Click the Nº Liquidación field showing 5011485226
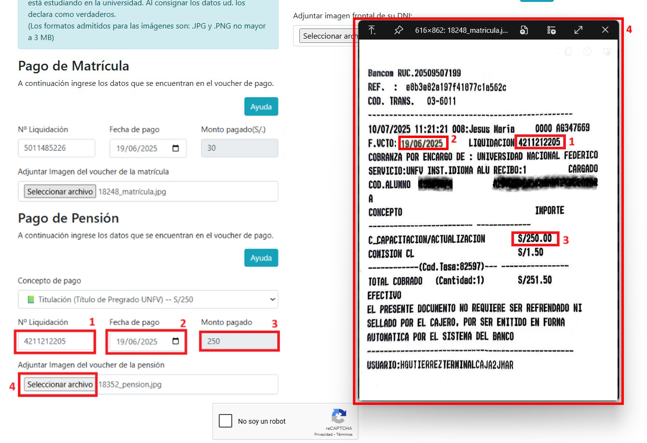The width and height of the screenshot is (647, 443). pos(56,148)
